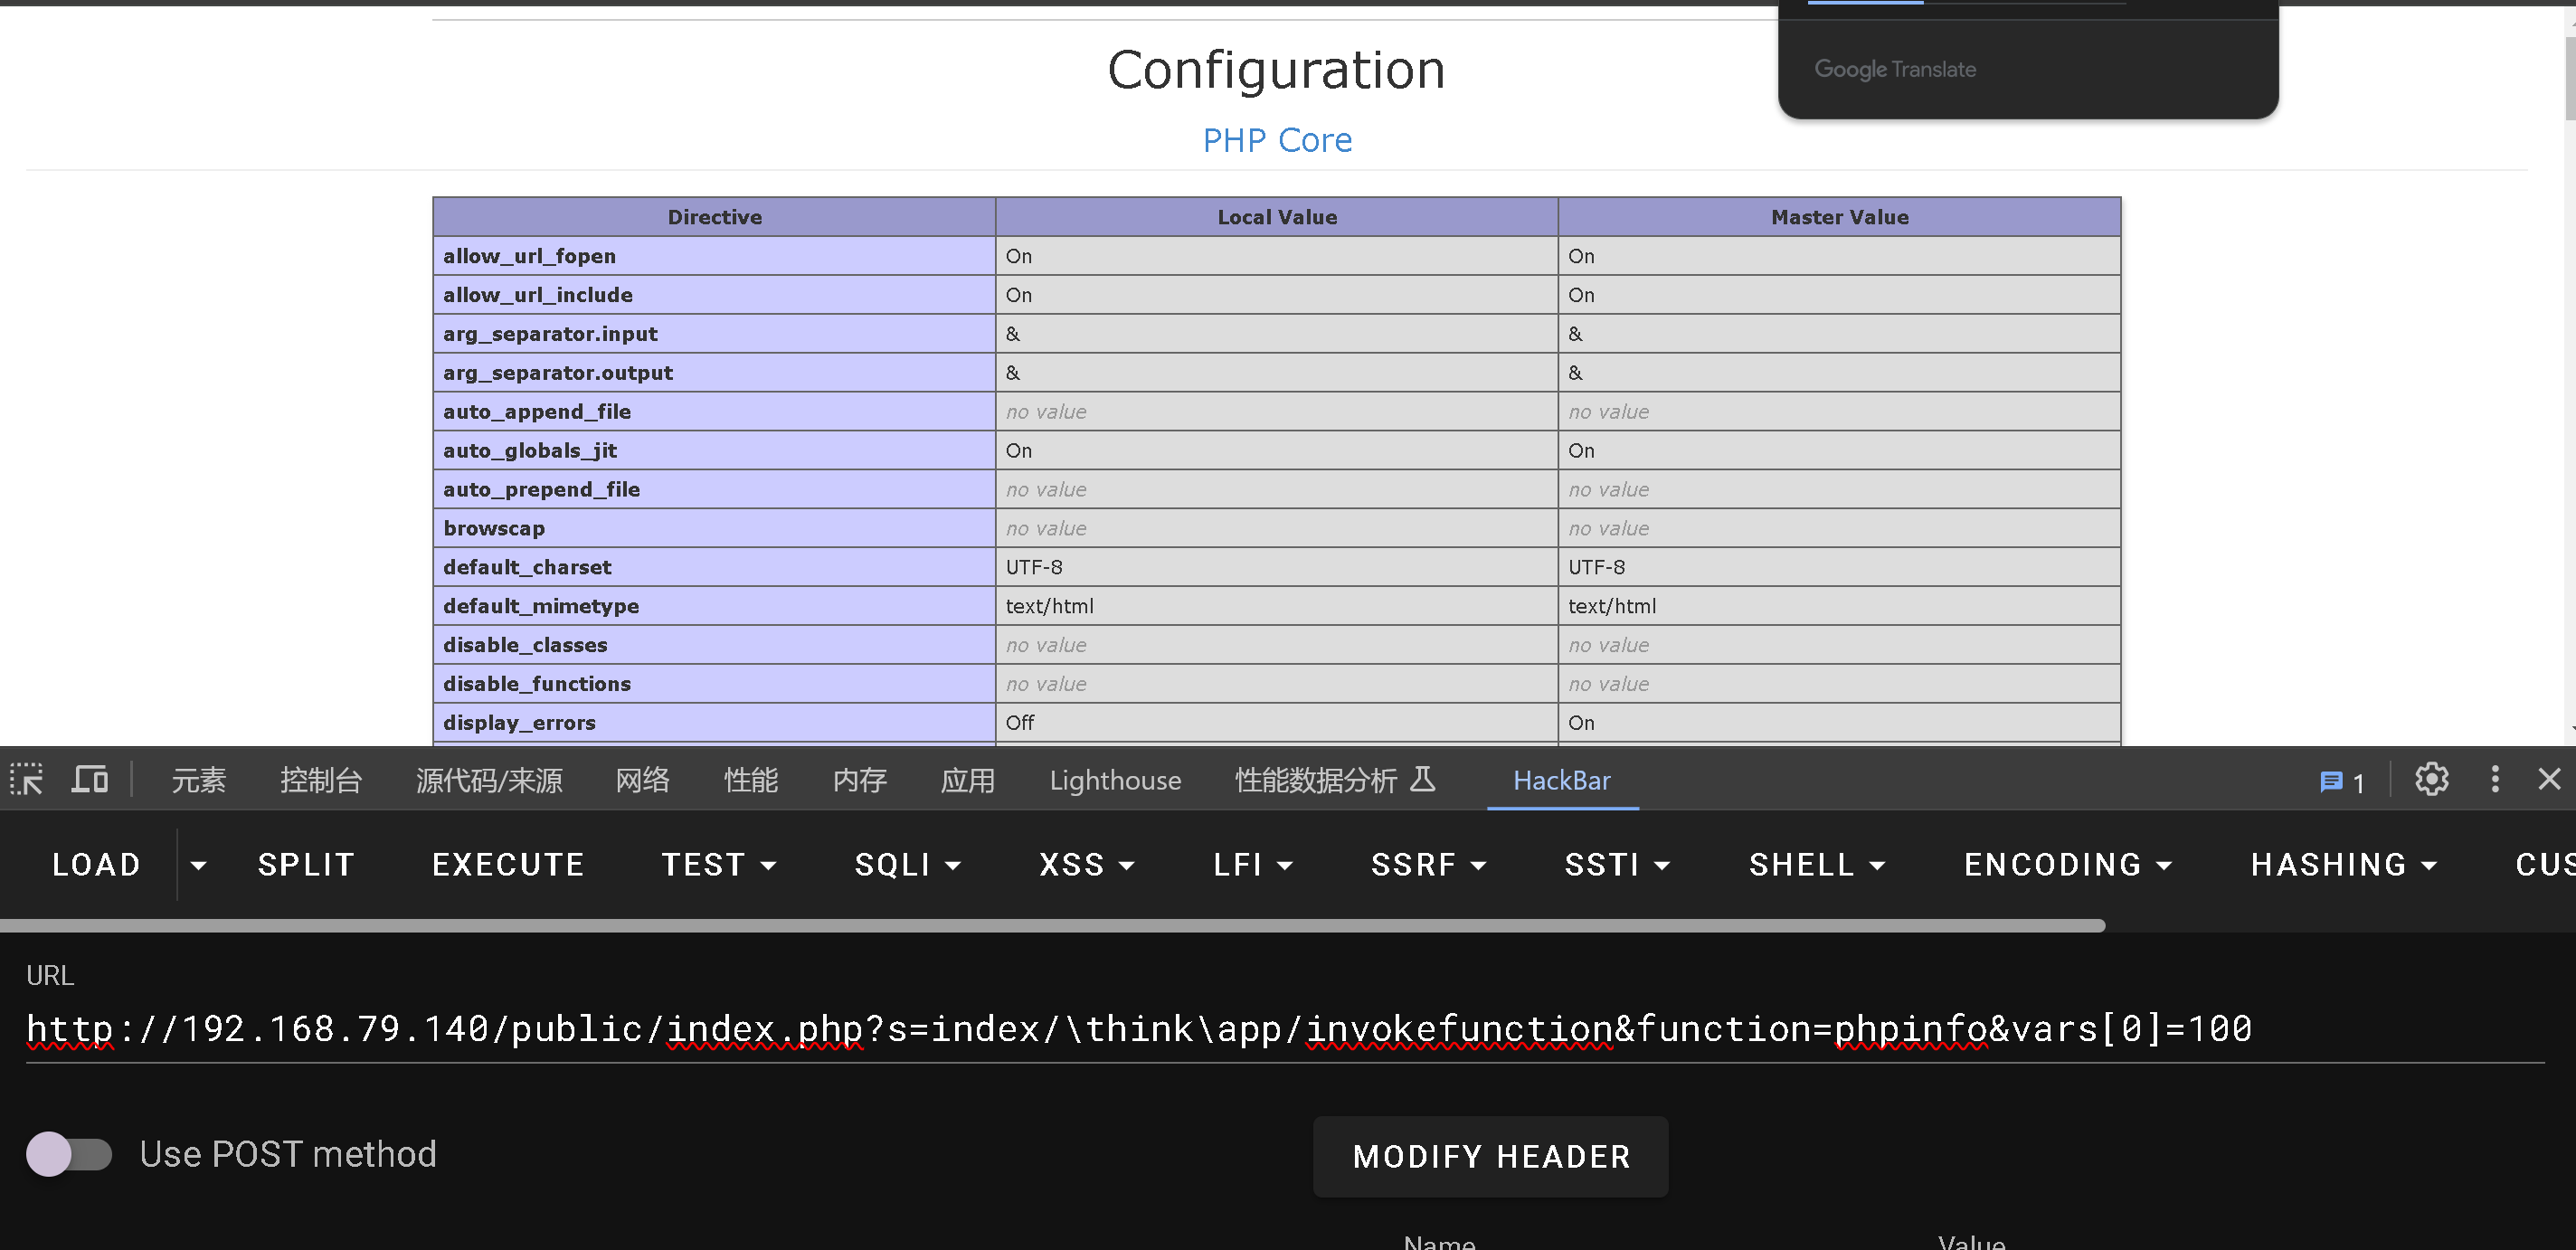The height and width of the screenshot is (1250, 2576).
Task: Open the SQLI dropdown menu
Action: point(907,865)
